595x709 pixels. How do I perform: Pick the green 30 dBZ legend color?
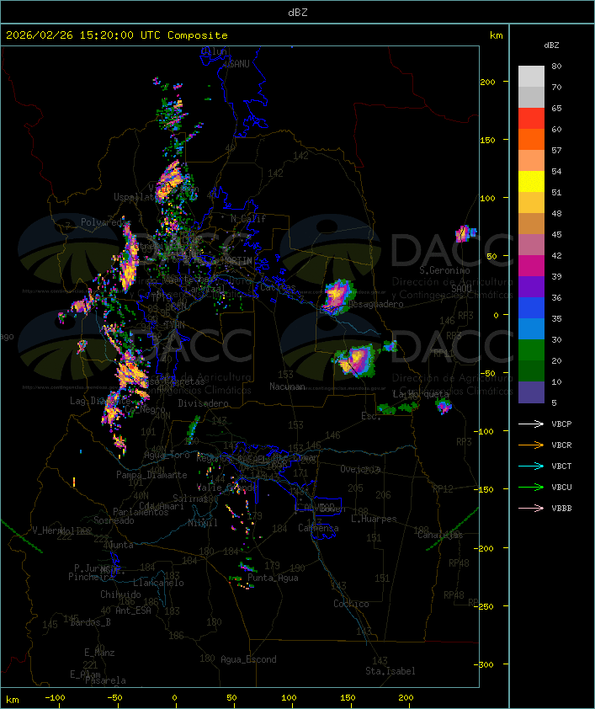point(531,349)
